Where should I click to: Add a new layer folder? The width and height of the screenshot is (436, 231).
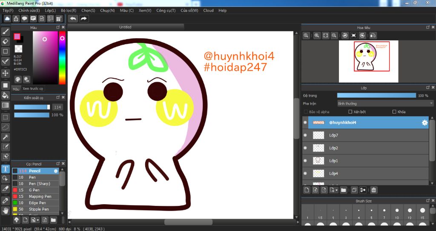point(344,190)
